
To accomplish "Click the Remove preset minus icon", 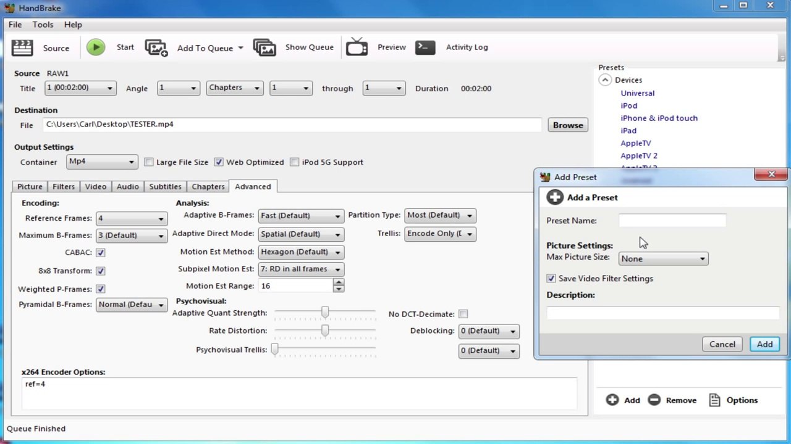I will 654,400.
